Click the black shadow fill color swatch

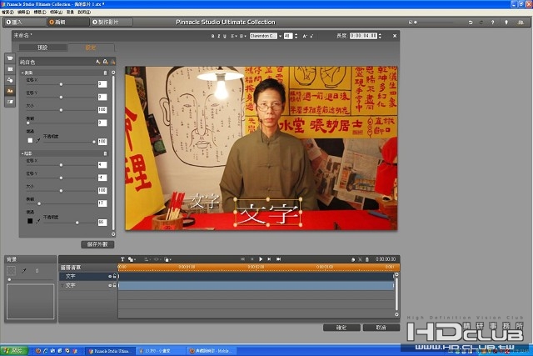click(x=30, y=221)
